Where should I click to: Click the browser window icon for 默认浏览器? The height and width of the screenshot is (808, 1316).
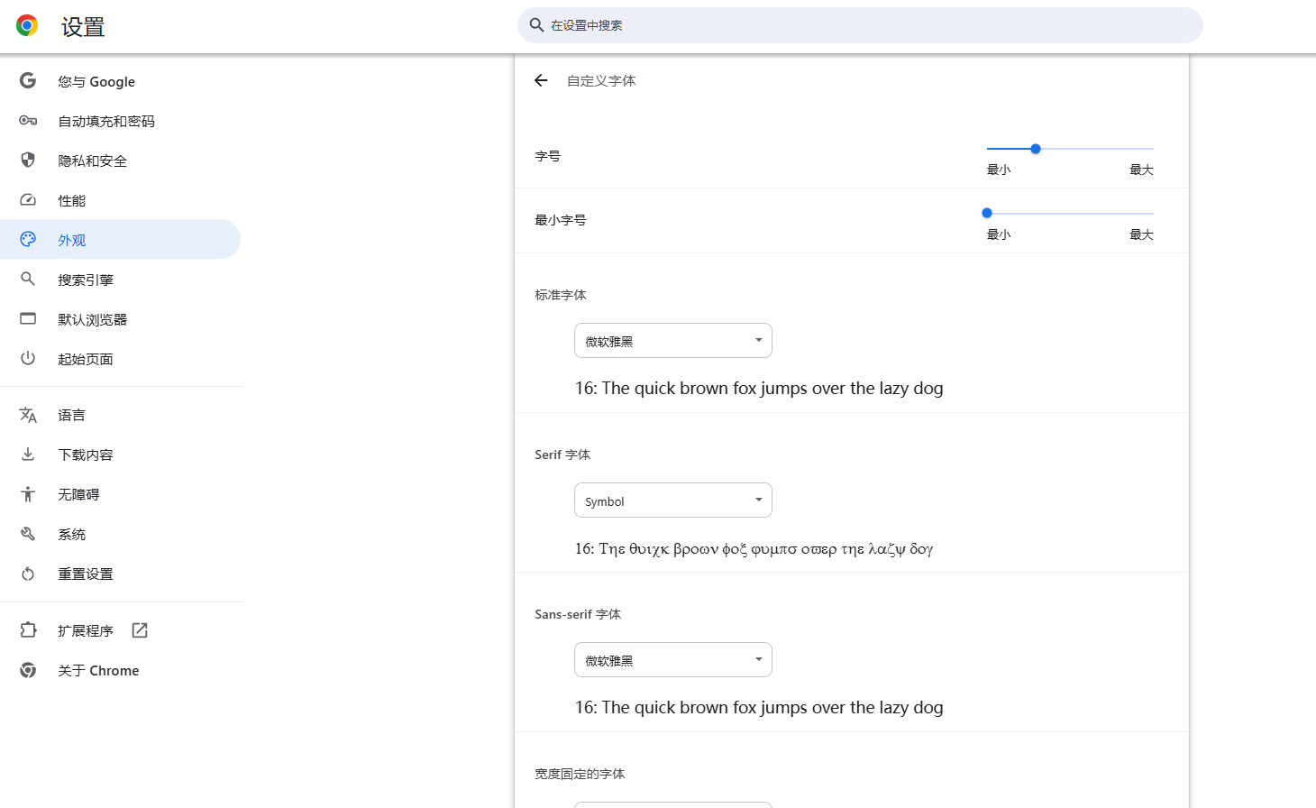coord(28,318)
